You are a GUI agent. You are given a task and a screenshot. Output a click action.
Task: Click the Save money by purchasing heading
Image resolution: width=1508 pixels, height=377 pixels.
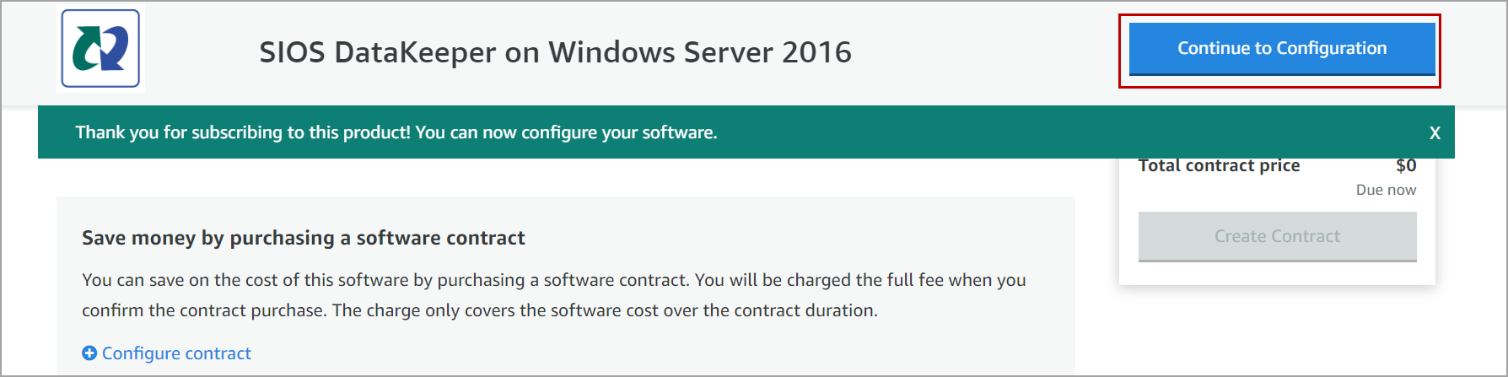tap(304, 238)
